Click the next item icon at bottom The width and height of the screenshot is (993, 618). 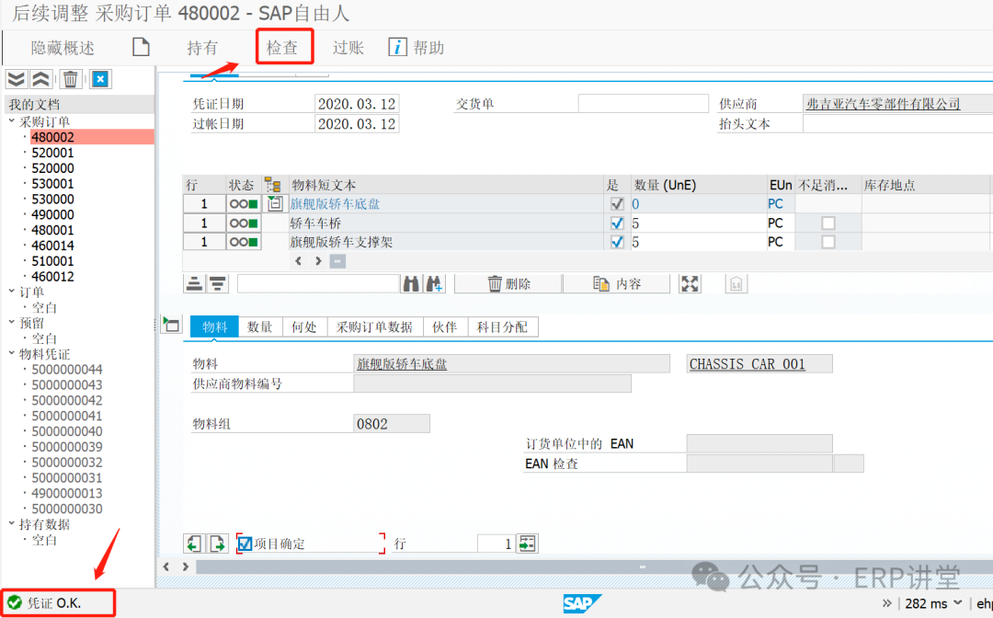[217, 544]
